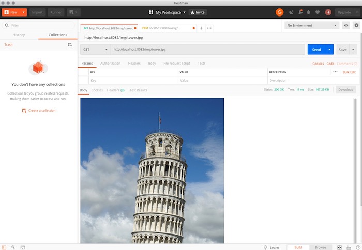Image resolution: width=362 pixels, height=250 pixels.
Task: Select the POST localhost:8082/assign request tab
Action: pyautogui.click(x=168, y=28)
